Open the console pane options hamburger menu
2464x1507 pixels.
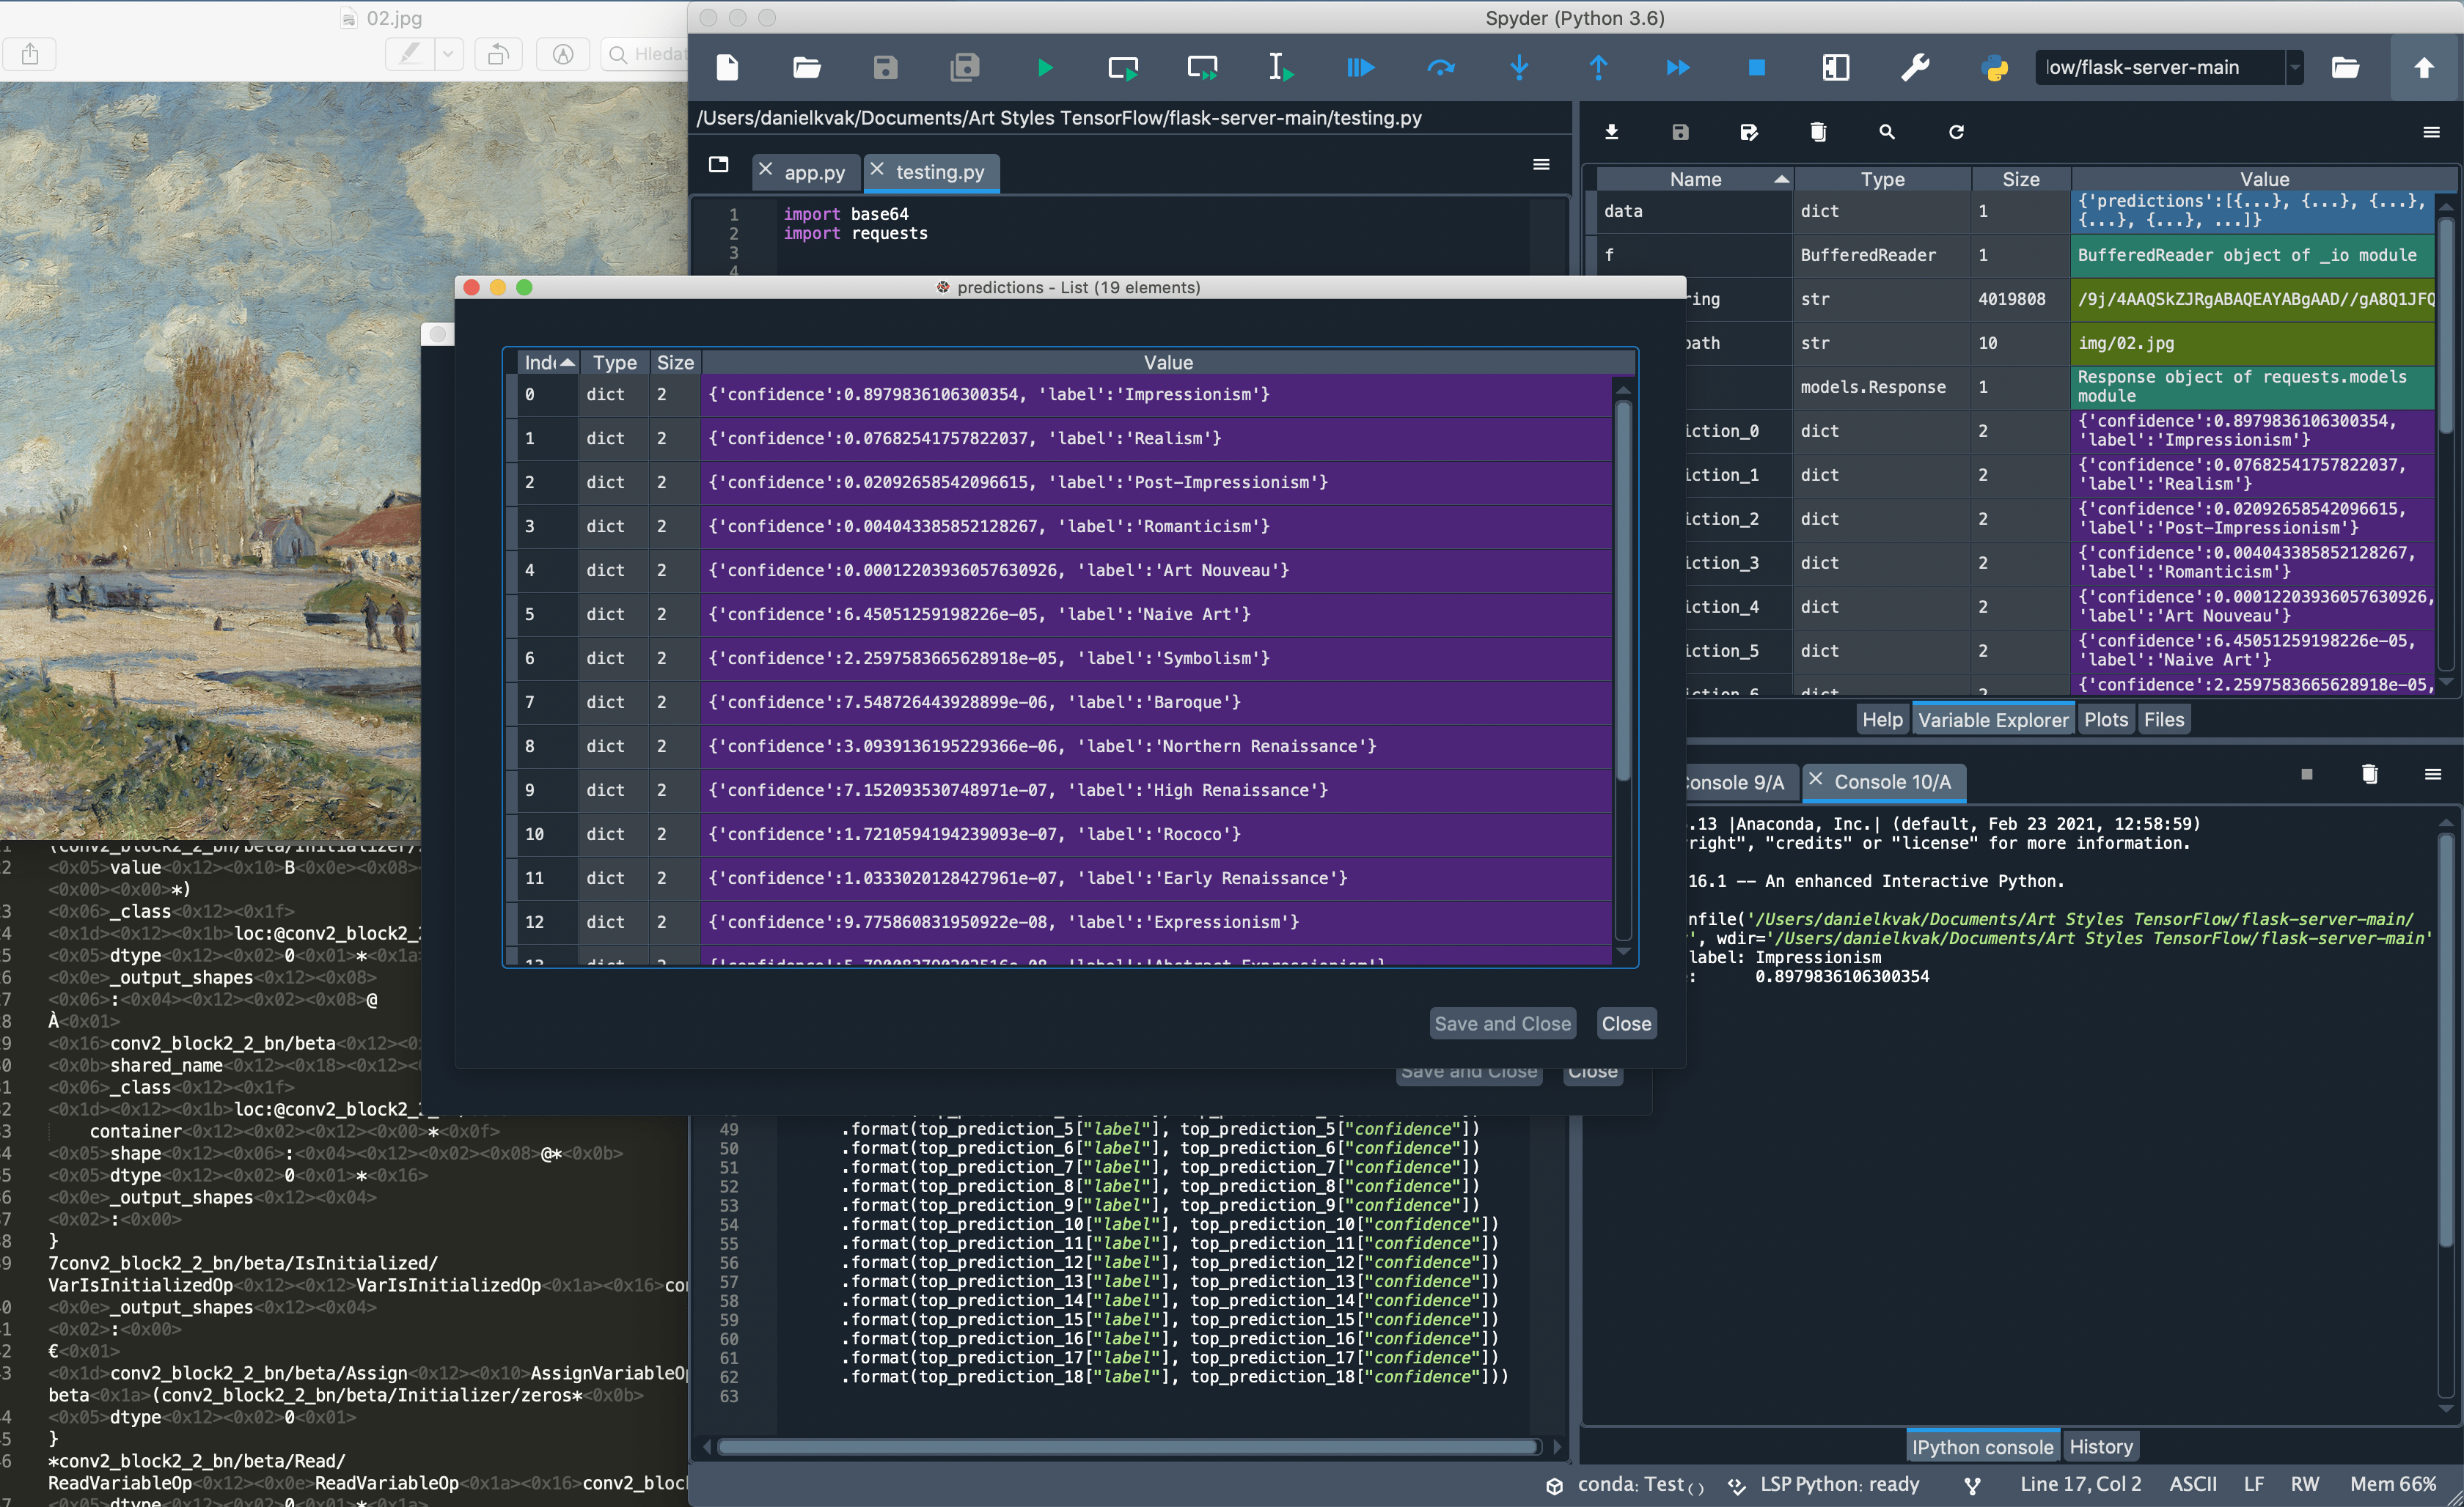tap(2432, 775)
